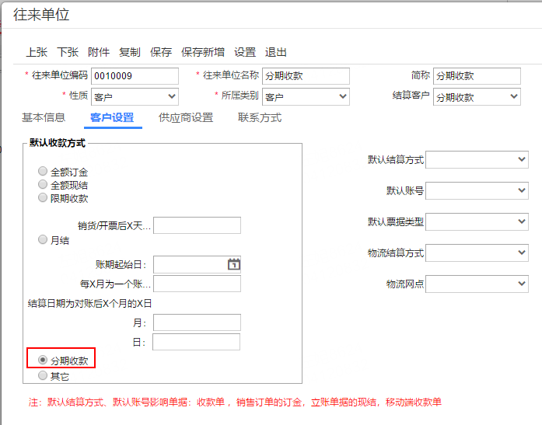Switch to 客户设置 tab
Image resolution: width=542 pixels, height=425 pixels.
pyautogui.click(x=112, y=118)
